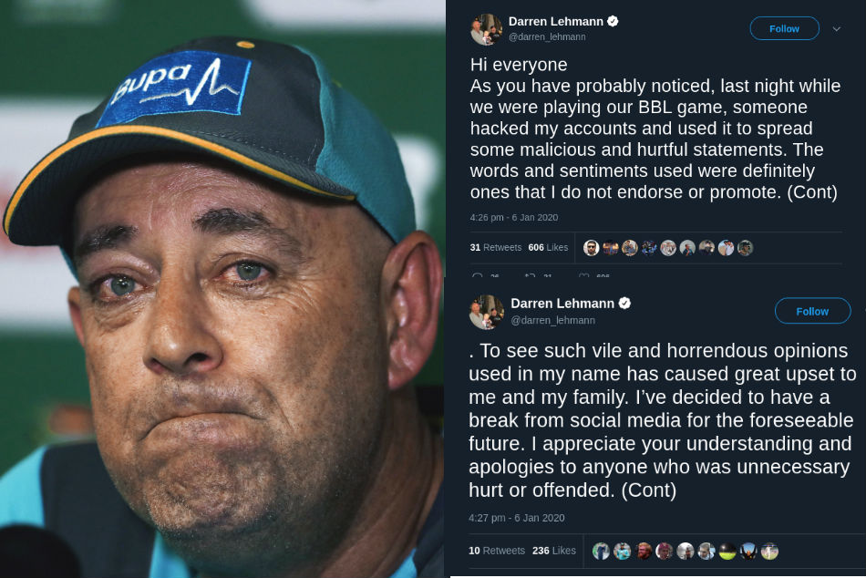The height and width of the screenshot is (578, 866).
Task: Click Follow on the 'vile and horrendous' tweet
Action: pyautogui.click(x=812, y=311)
